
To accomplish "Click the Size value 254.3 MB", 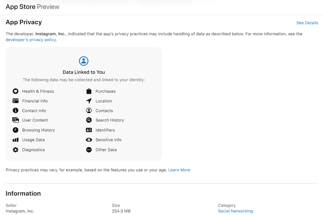I will (x=121, y=211).
